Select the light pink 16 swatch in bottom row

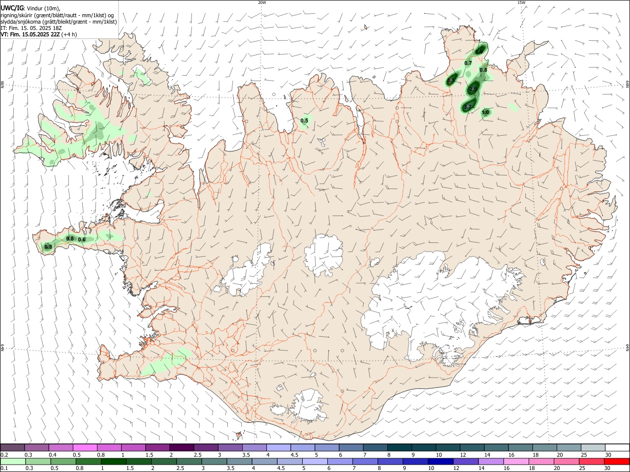(515, 461)
